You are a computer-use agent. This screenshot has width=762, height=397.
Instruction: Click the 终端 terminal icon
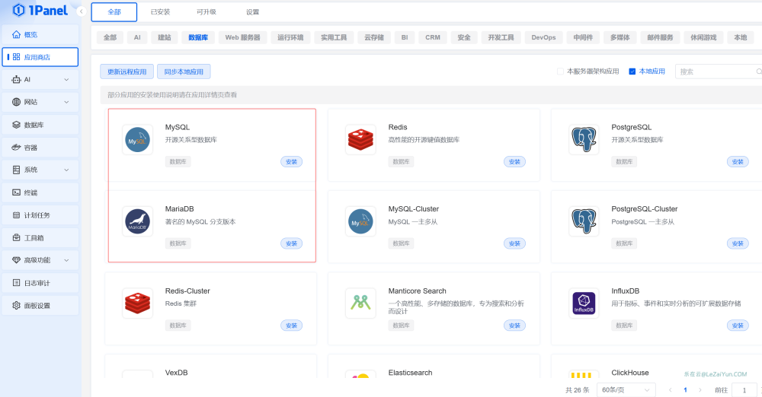(x=17, y=192)
